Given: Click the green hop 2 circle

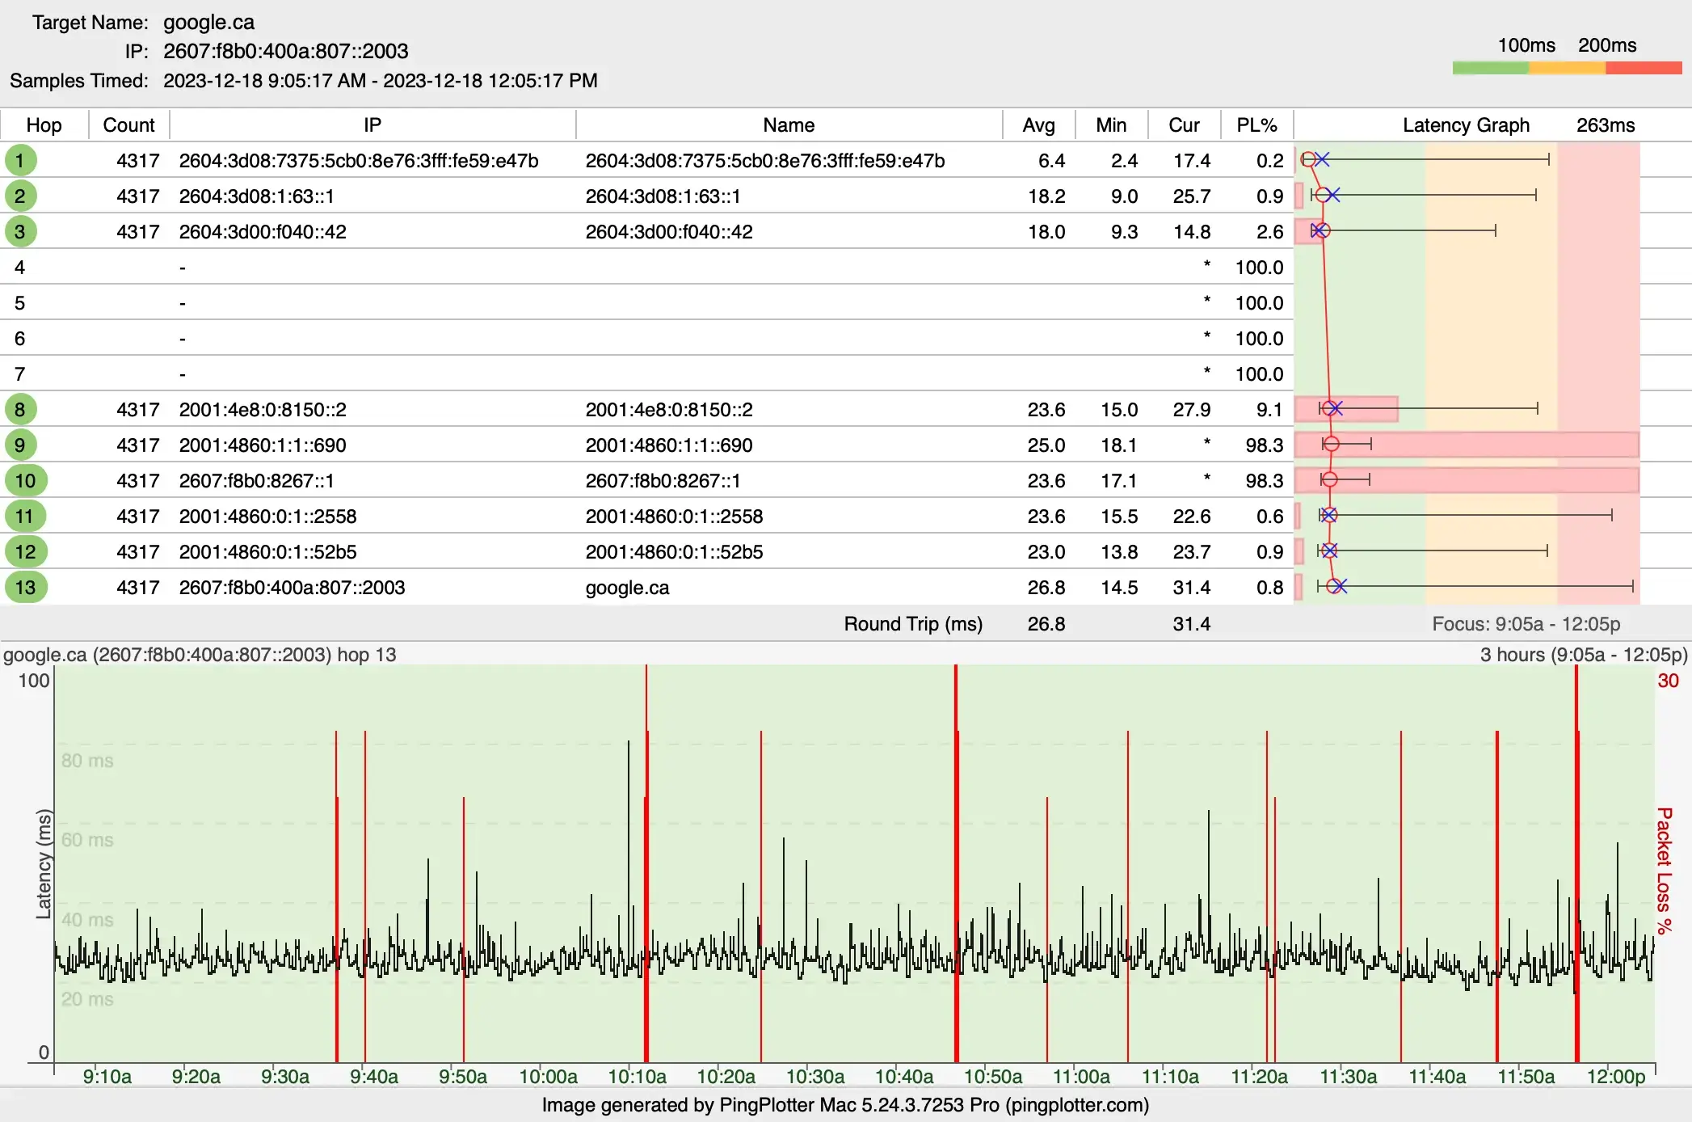Looking at the screenshot, I should point(20,196).
